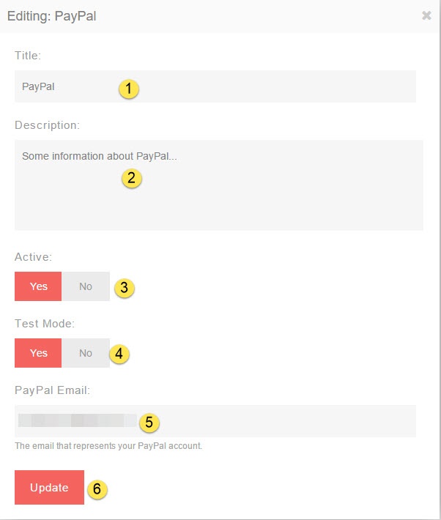Click the "Active:" label text
Image resolution: width=441 pixels, height=520 pixels.
[x=33, y=257]
